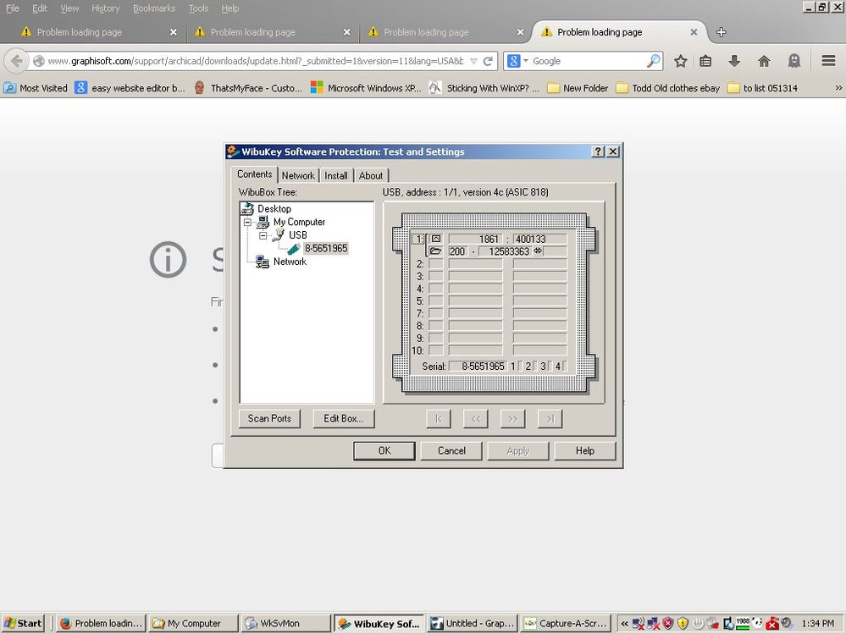Open Sticking With WinXP bookmark
The width and height of the screenshot is (846, 634).
point(484,88)
